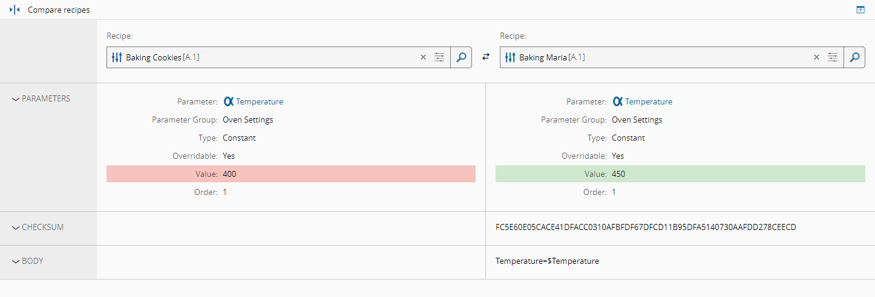Clear the Baking Maria recipe selection

pyautogui.click(x=816, y=57)
